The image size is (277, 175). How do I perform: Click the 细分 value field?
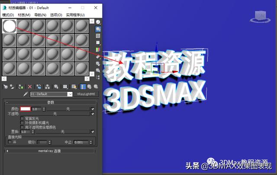[42, 142]
